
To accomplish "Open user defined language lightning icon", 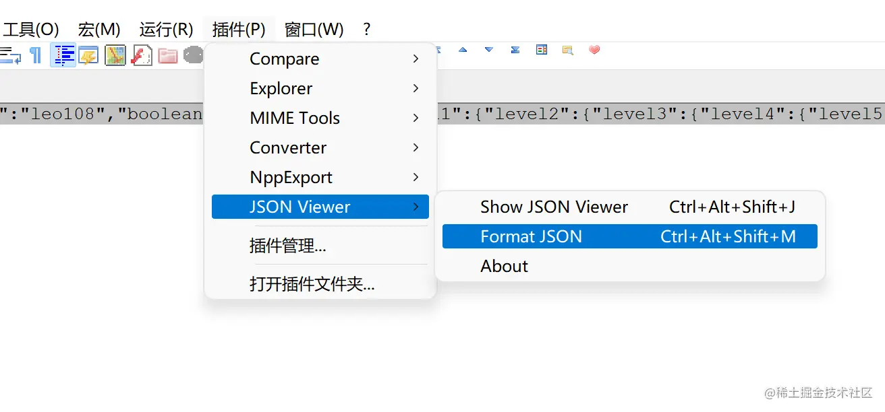I will tap(88, 55).
